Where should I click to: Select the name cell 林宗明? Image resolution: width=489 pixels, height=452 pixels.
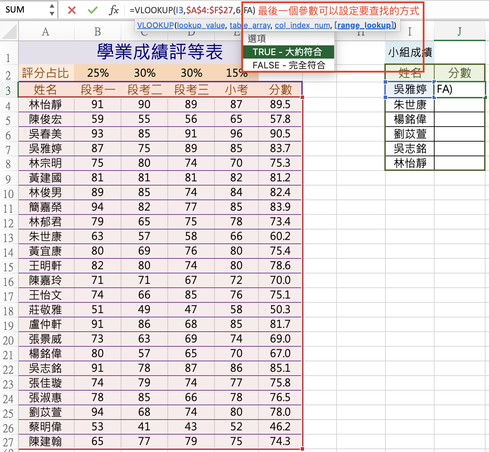tap(46, 163)
